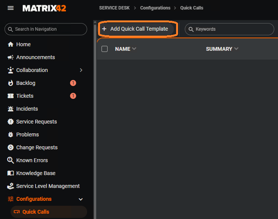Click the Knowledge Base book icon
Image resolution: width=278 pixels, height=219 pixels.
(x=11, y=173)
